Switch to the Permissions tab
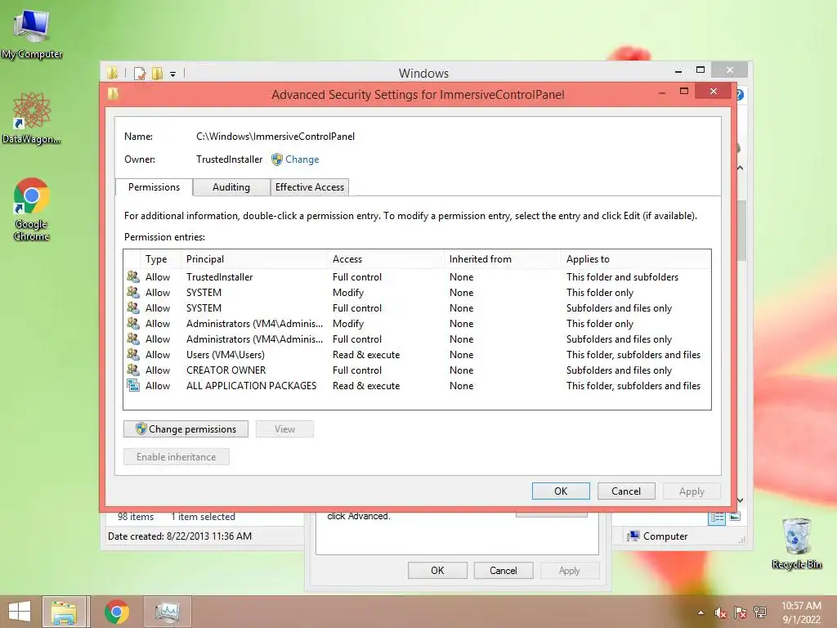Viewport: 837px width, 628px height. [x=154, y=187]
